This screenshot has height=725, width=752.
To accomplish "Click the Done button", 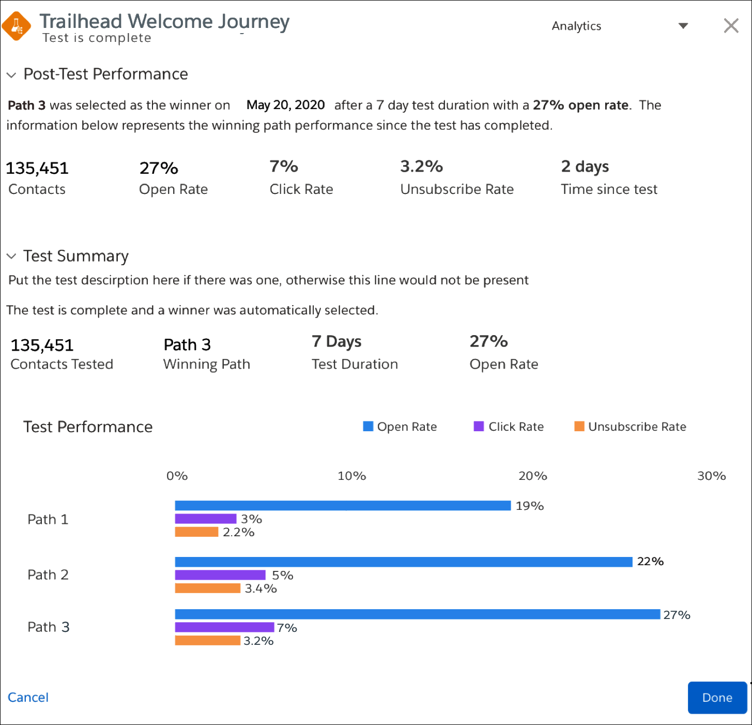I will [x=717, y=698].
